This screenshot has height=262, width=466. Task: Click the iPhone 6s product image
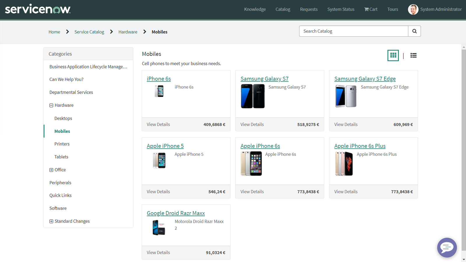tap(159, 91)
